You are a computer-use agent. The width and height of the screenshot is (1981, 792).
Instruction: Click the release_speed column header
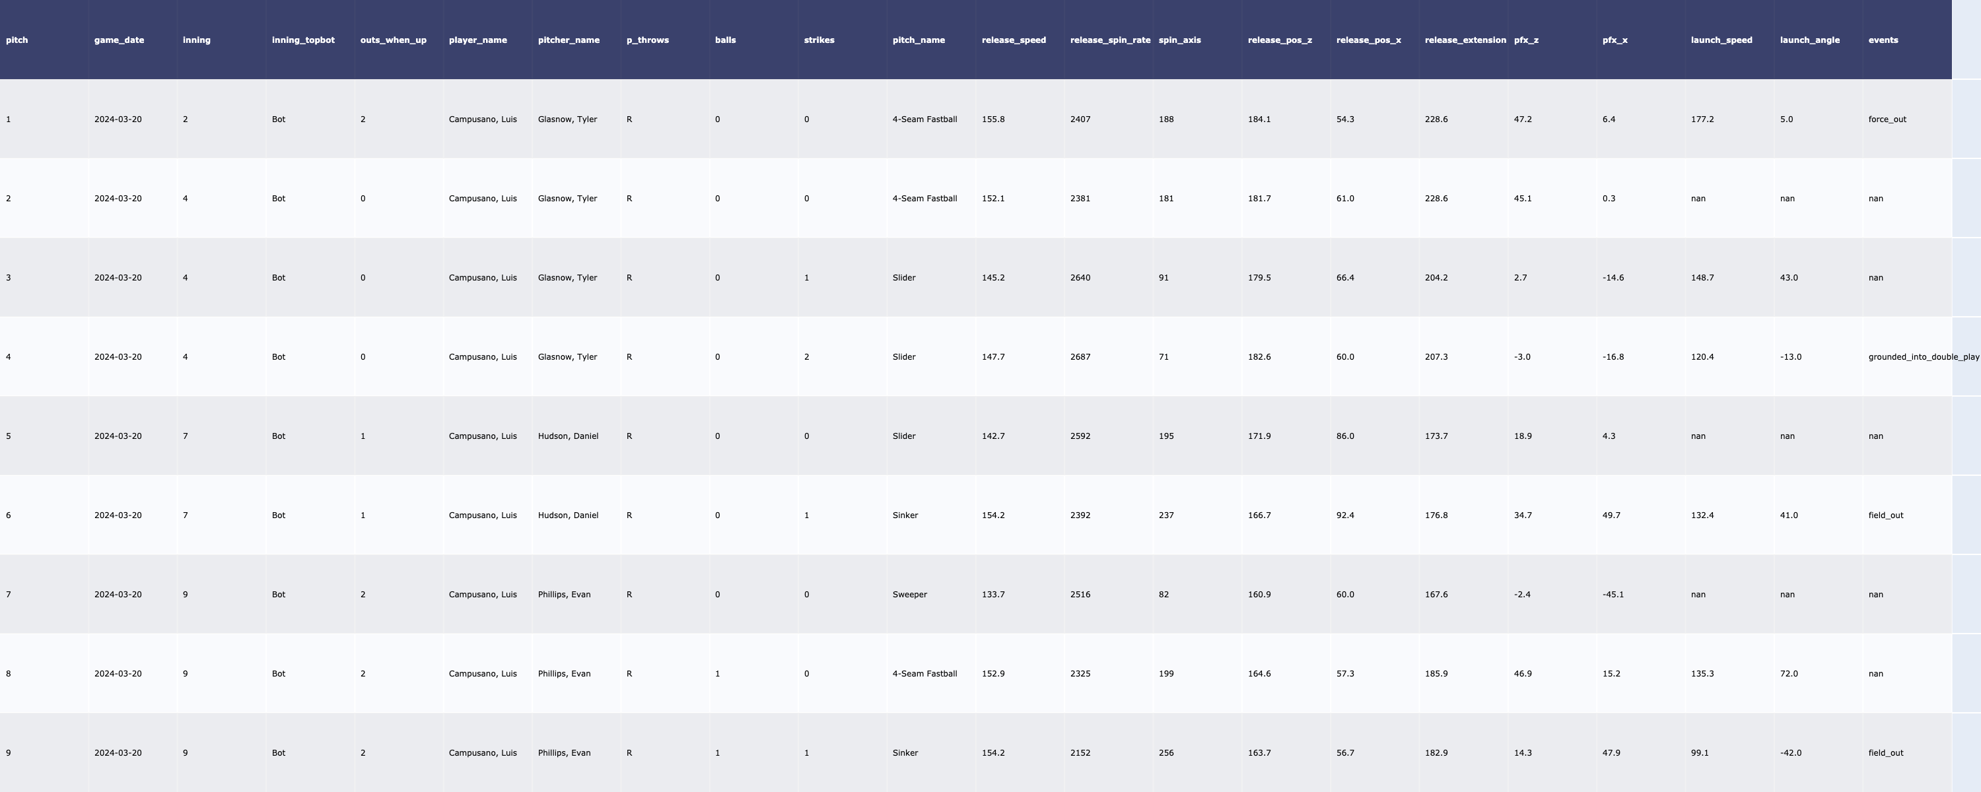click(x=1014, y=40)
